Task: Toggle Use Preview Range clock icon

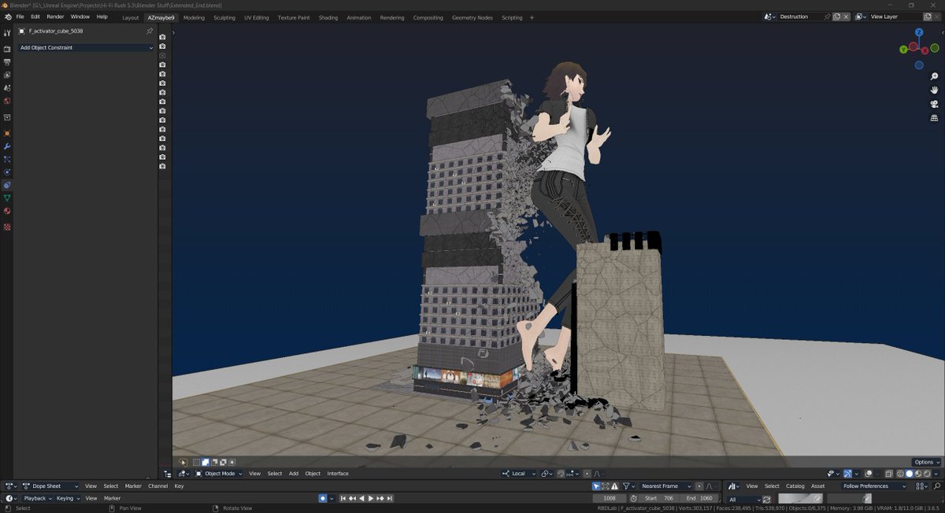Action: click(x=634, y=498)
